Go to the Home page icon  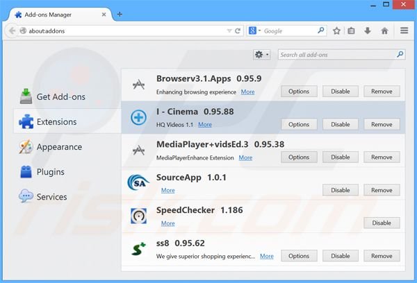[x=384, y=31]
